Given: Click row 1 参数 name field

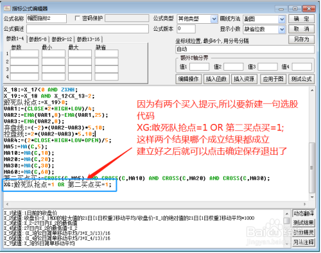Looking at the screenshot, I should click(24, 53).
